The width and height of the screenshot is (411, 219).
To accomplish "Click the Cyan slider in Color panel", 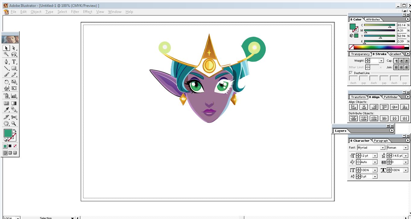I will [x=380, y=25].
